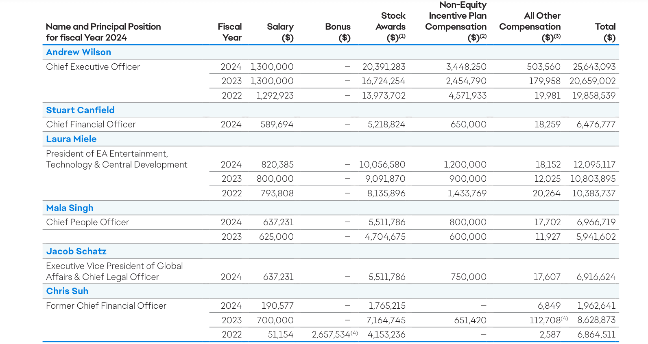Select Stuart Canfield's stock awards 5,218,824
The image size is (648, 344).
tap(386, 125)
